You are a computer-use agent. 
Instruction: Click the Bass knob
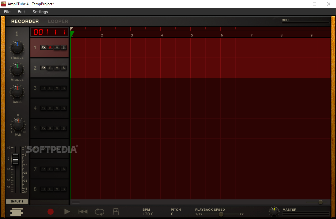click(x=17, y=92)
